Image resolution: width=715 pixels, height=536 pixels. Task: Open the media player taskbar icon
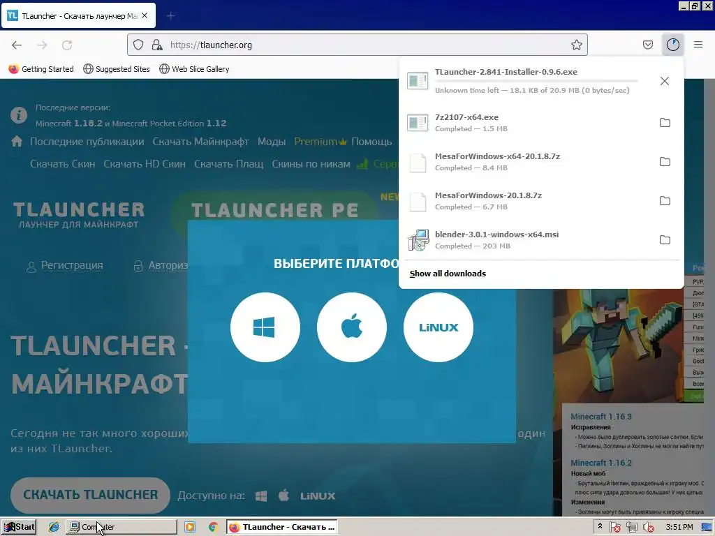coord(190,527)
